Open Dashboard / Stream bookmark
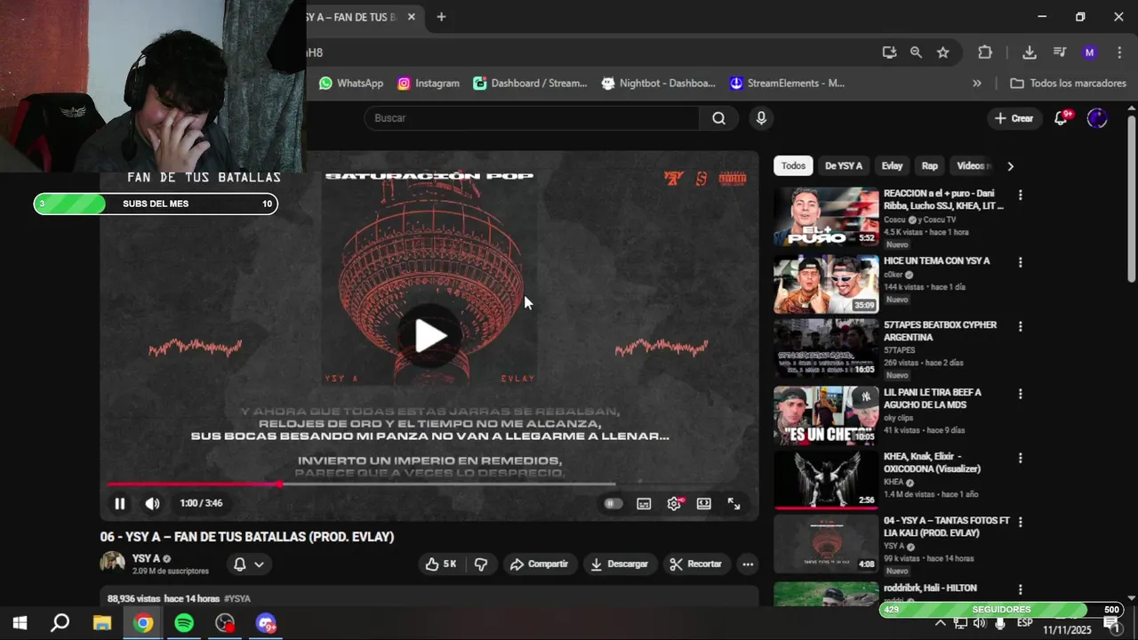This screenshot has height=640, width=1138. tap(530, 84)
